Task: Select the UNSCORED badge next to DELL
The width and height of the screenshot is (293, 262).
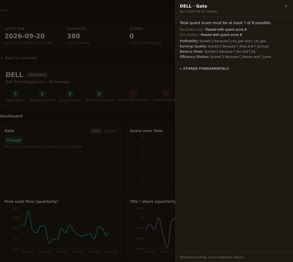Action: click(x=37, y=75)
